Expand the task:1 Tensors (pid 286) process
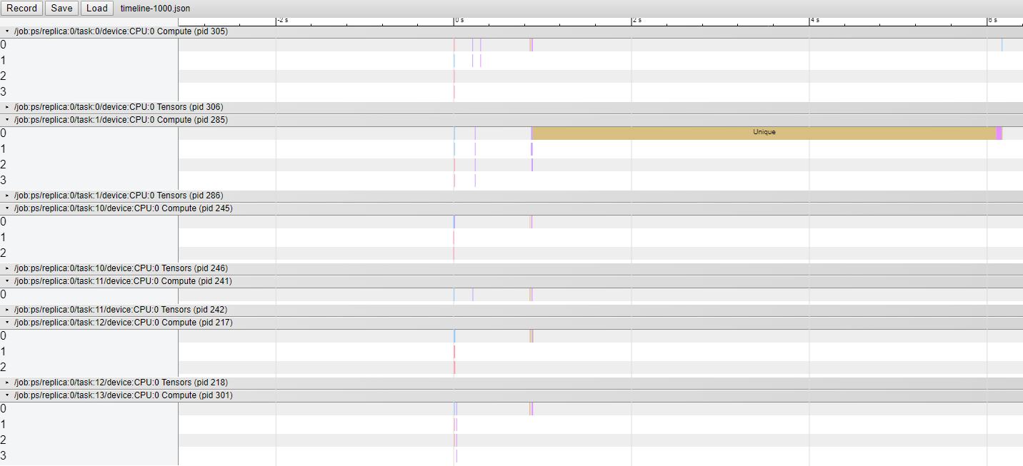The image size is (1023, 466). point(6,195)
